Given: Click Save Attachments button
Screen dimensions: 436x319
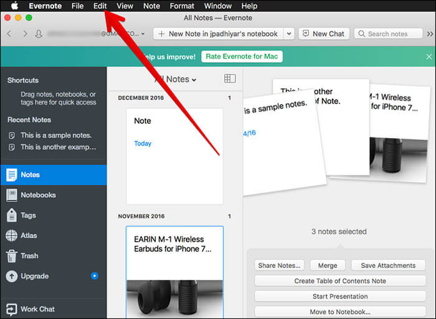Looking at the screenshot, I should [388, 266].
